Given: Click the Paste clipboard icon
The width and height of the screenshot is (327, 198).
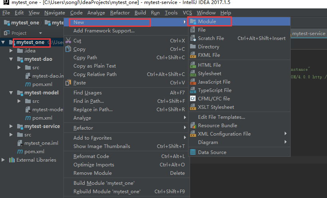Looking at the screenshot, I should 68,83.
